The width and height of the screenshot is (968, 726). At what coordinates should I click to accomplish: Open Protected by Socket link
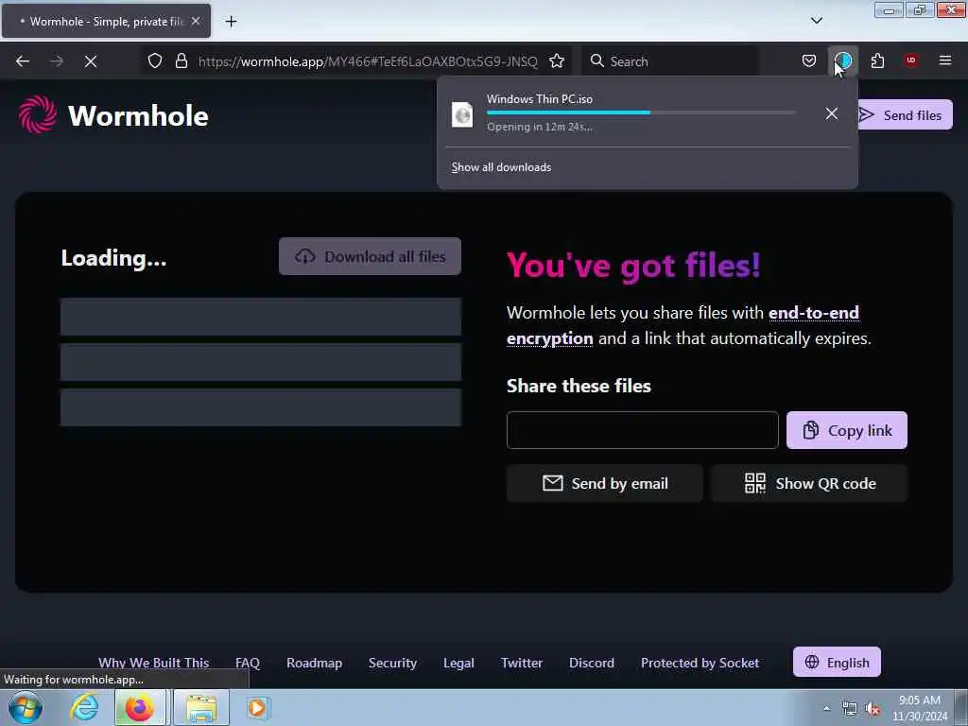click(700, 663)
